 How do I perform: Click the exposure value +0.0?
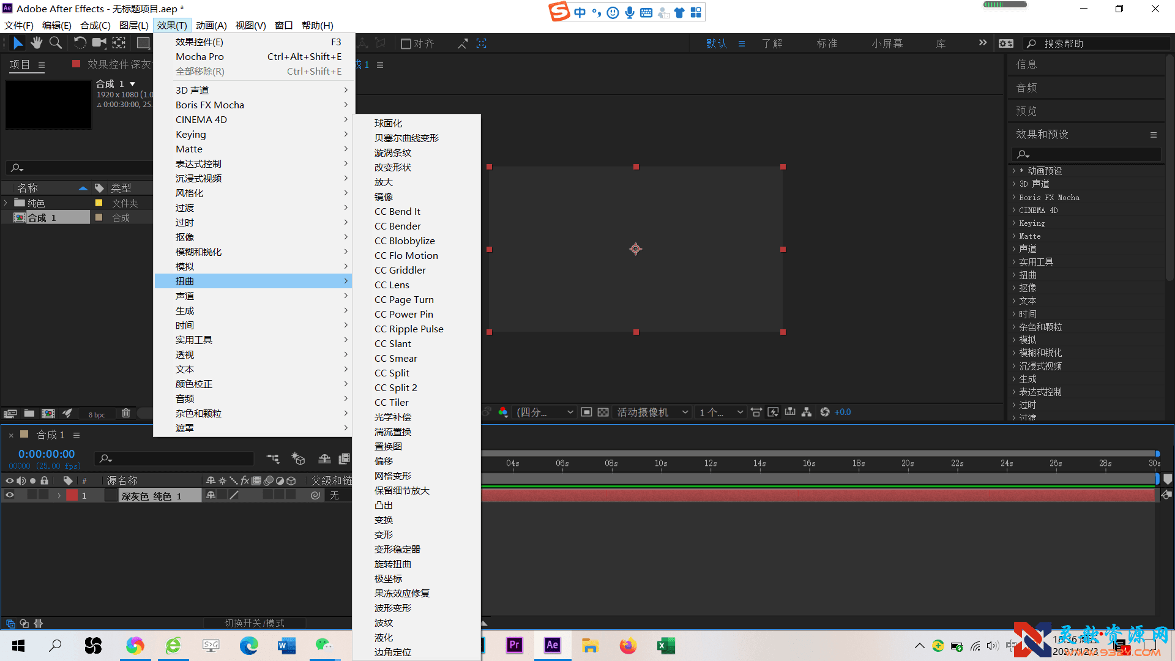coord(843,412)
